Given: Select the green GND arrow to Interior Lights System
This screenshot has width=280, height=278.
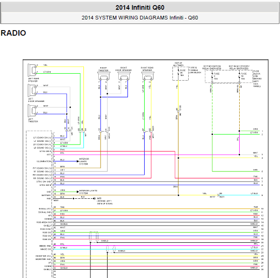Looking at the screenshot, I should coord(78,192).
